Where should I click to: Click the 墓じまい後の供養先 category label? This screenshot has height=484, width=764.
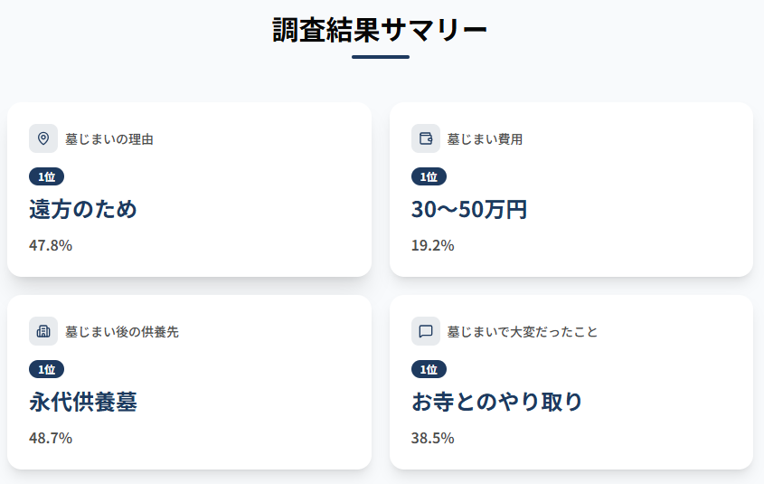[x=122, y=332]
